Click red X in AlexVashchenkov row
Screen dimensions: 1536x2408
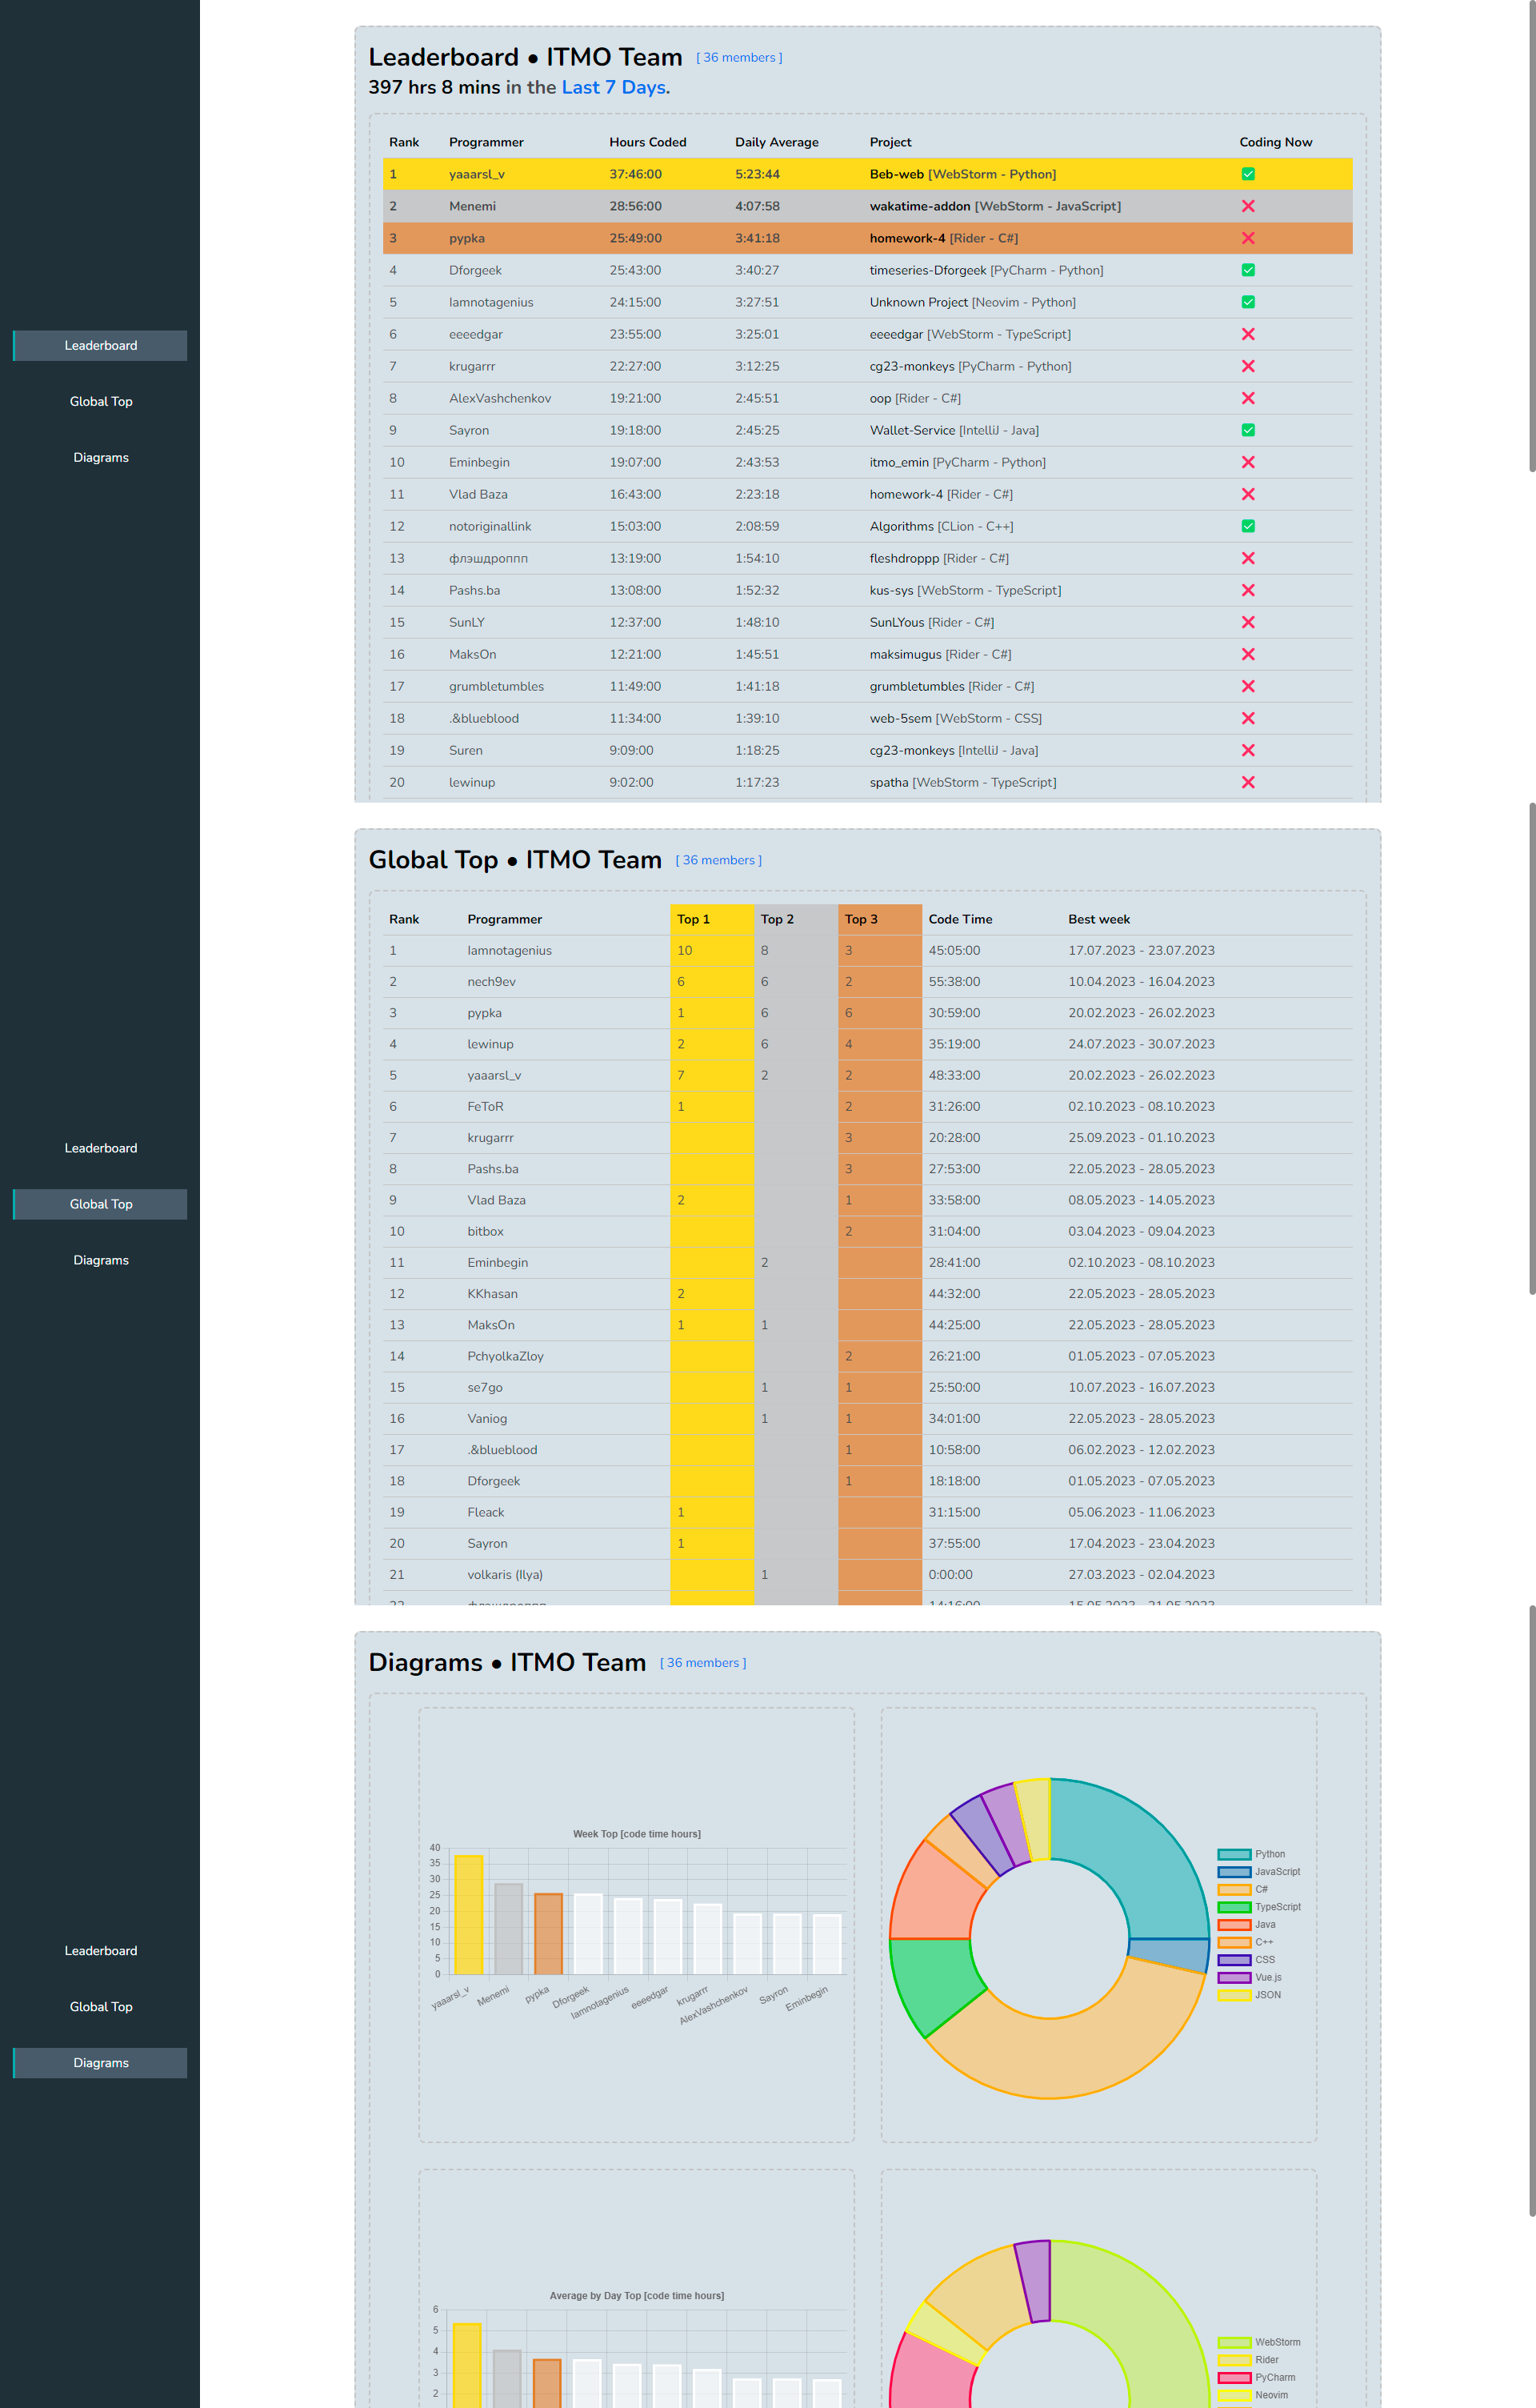[x=1247, y=398]
